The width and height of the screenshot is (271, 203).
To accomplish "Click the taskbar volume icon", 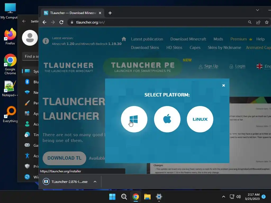I will 238,197.
